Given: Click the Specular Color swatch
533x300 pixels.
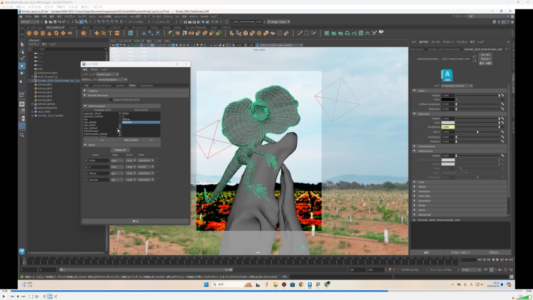Looking at the screenshot, I should click(448, 122).
